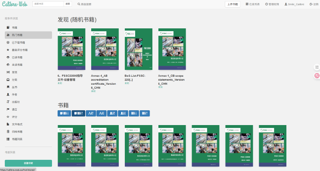Click title Annex 4_AB accreditation certificate_Version 6_CHN

104,82
